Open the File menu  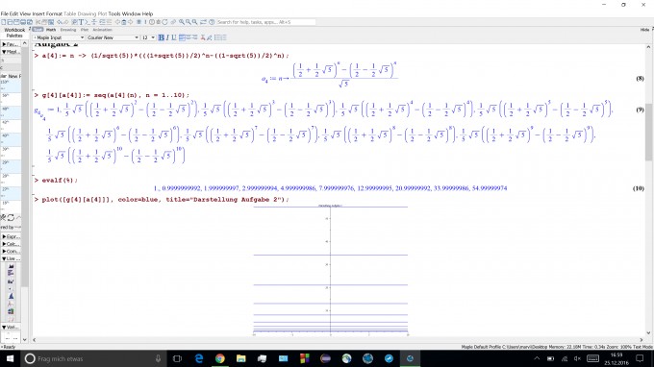click(x=5, y=13)
